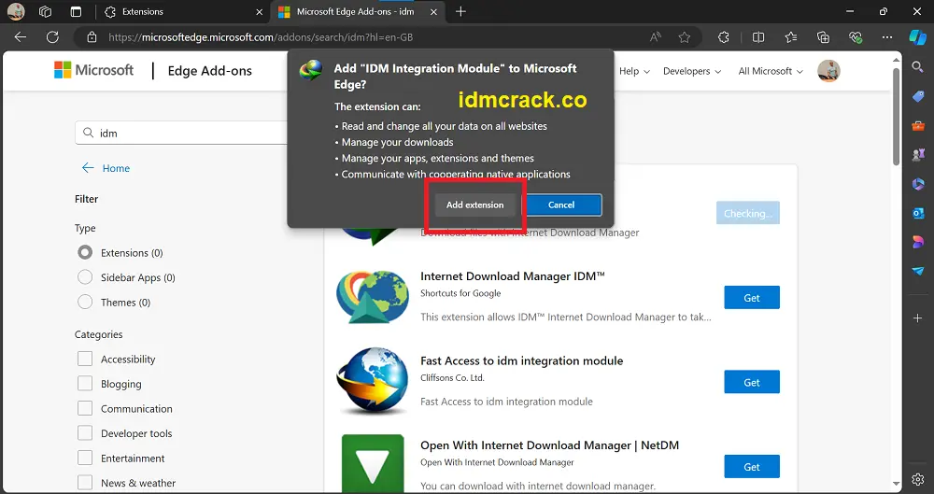Open the Copilot icon in top right
This screenshot has width=934, height=494.
tap(917, 37)
